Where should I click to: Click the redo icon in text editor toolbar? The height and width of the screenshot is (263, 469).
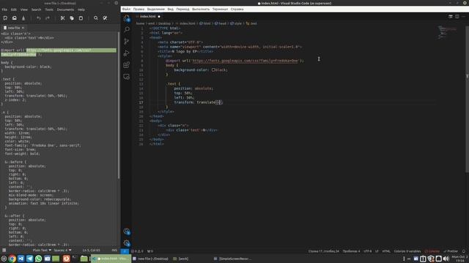pos(48,18)
